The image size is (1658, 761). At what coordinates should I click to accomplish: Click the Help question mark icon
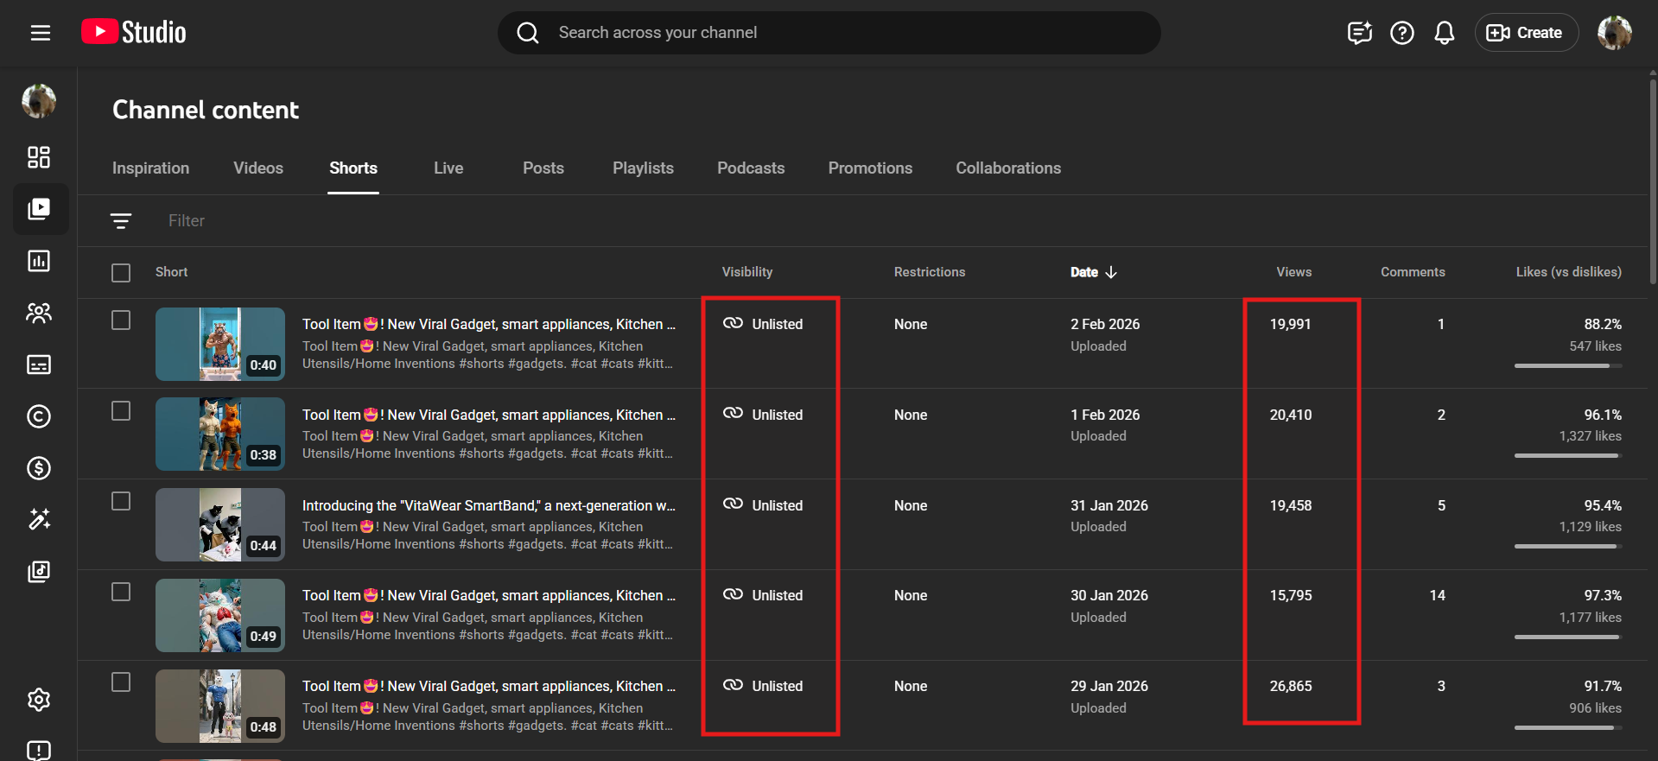click(1401, 33)
